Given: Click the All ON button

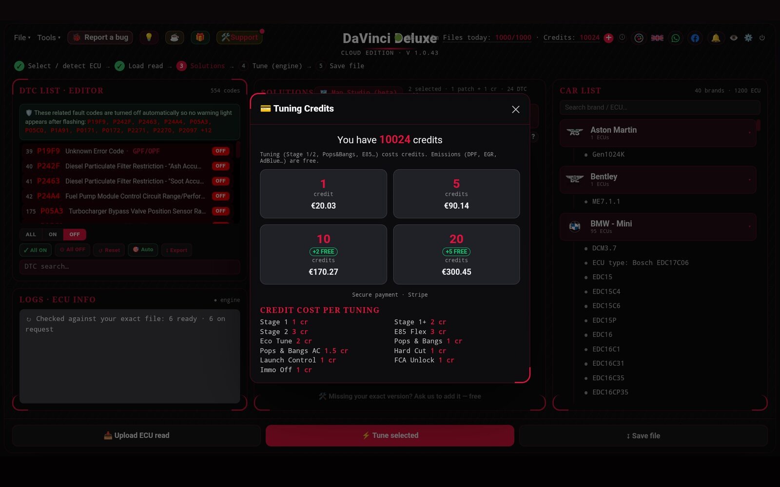Looking at the screenshot, I should click(35, 250).
